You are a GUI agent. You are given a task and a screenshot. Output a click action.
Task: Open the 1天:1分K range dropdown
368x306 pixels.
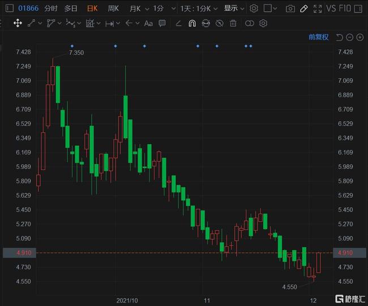click(x=199, y=8)
